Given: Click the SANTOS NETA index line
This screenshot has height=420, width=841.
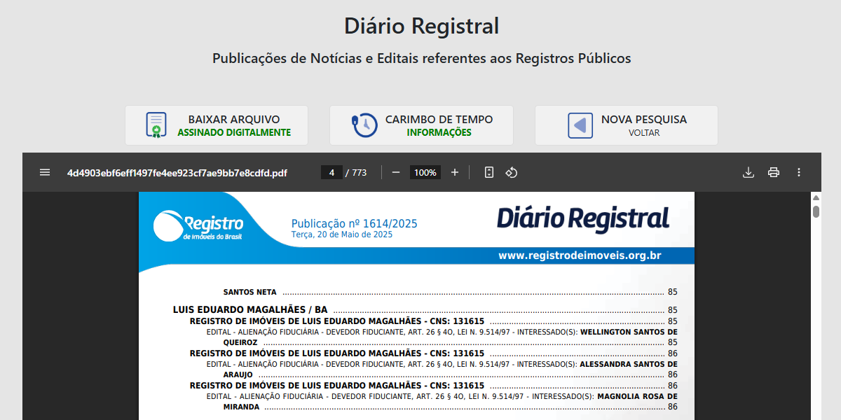Looking at the screenshot, I should [450, 292].
